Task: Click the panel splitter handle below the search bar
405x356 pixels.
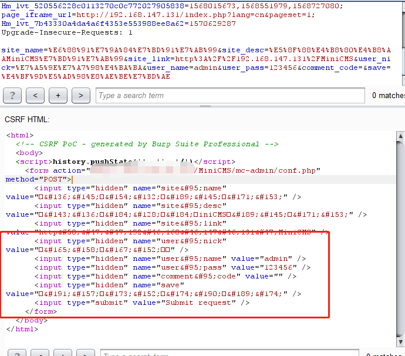Action: click(205, 106)
